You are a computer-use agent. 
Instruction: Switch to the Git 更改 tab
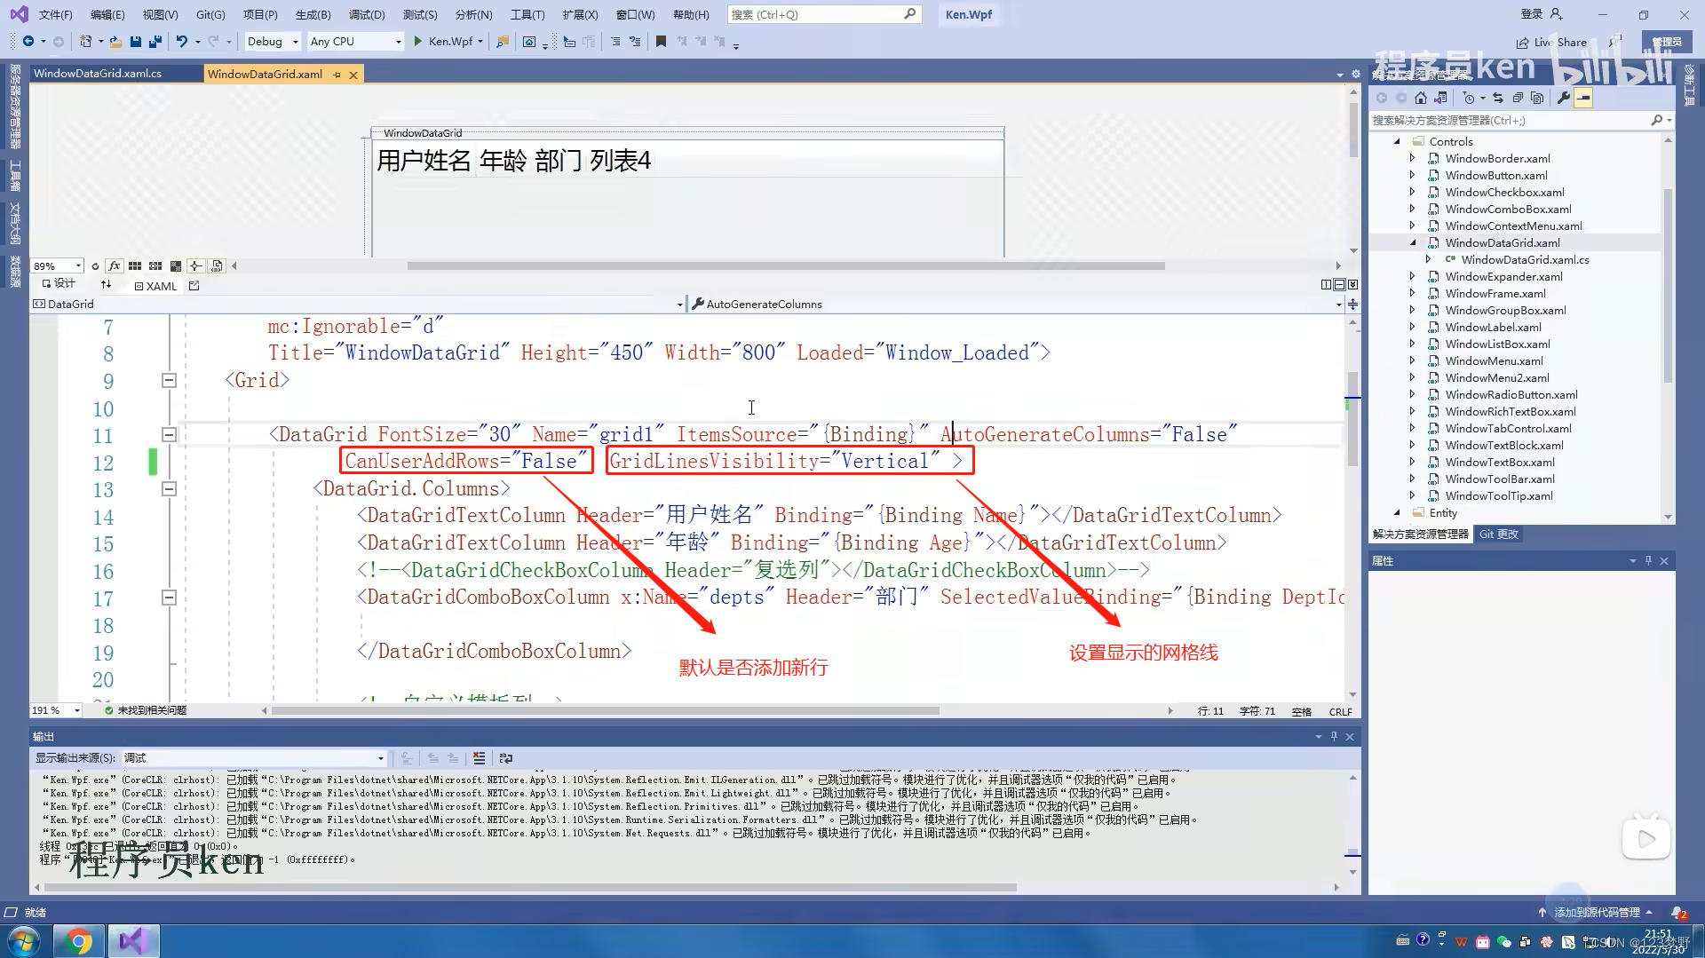1499,534
